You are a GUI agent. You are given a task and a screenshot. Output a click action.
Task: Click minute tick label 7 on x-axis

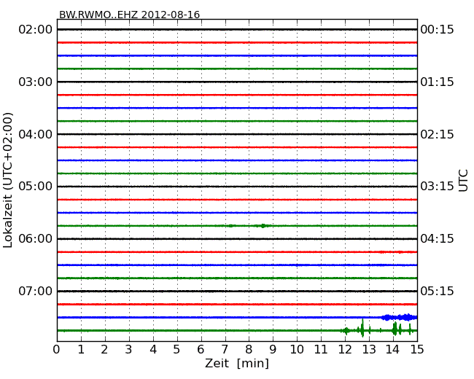click(x=225, y=350)
